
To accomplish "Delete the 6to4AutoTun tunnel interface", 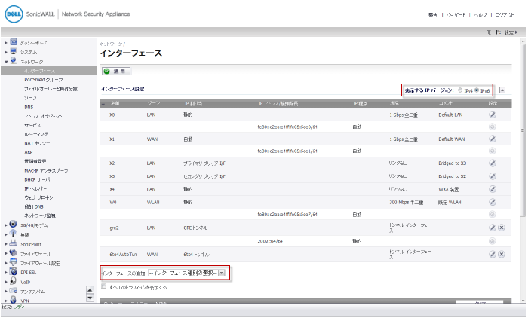I will pyautogui.click(x=502, y=255).
